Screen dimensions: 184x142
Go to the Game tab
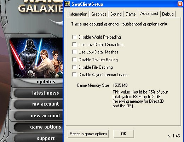click(131, 14)
